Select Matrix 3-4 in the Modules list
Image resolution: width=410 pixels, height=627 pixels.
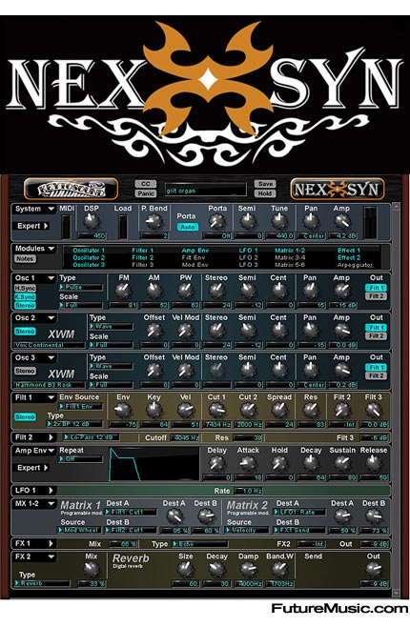[290, 257]
